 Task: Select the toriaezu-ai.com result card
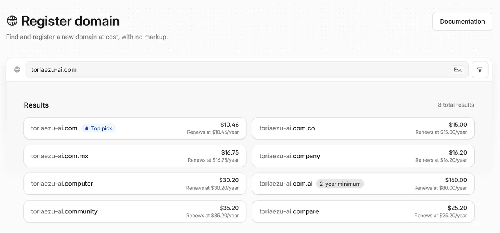tap(135, 128)
